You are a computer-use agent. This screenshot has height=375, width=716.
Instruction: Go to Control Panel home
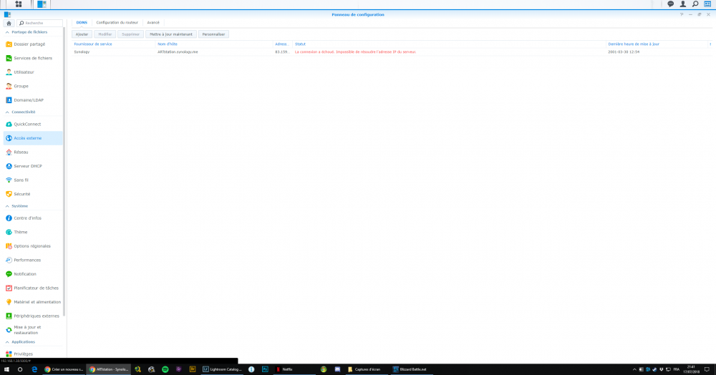click(9, 23)
